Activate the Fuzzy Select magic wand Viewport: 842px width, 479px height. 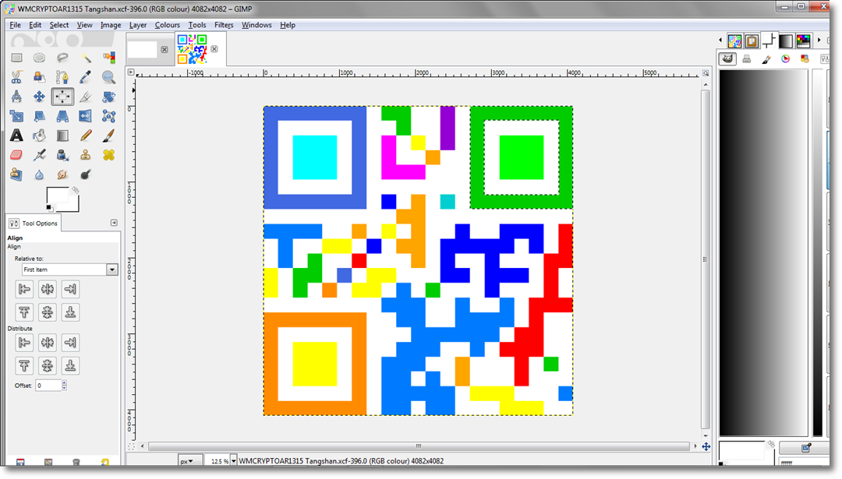86,58
